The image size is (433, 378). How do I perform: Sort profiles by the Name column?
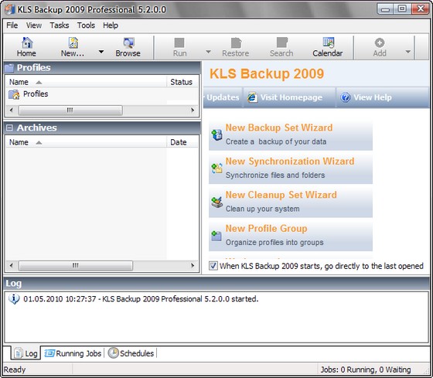(86, 82)
